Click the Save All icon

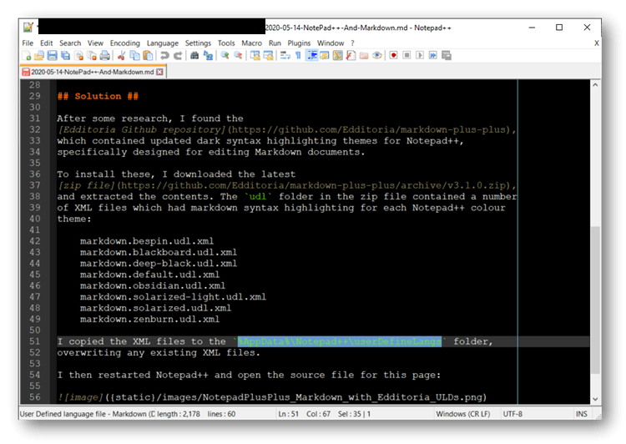pyautogui.click(x=65, y=55)
